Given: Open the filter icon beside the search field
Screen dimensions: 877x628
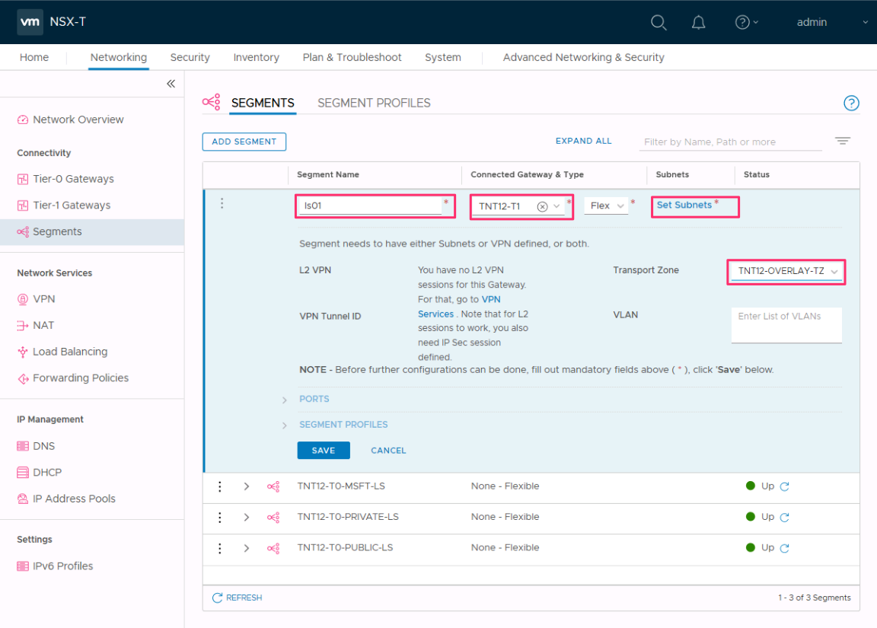Looking at the screenshot, I should (842, 141).
